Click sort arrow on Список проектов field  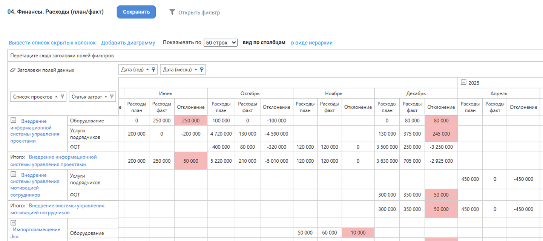click(56, 97)
